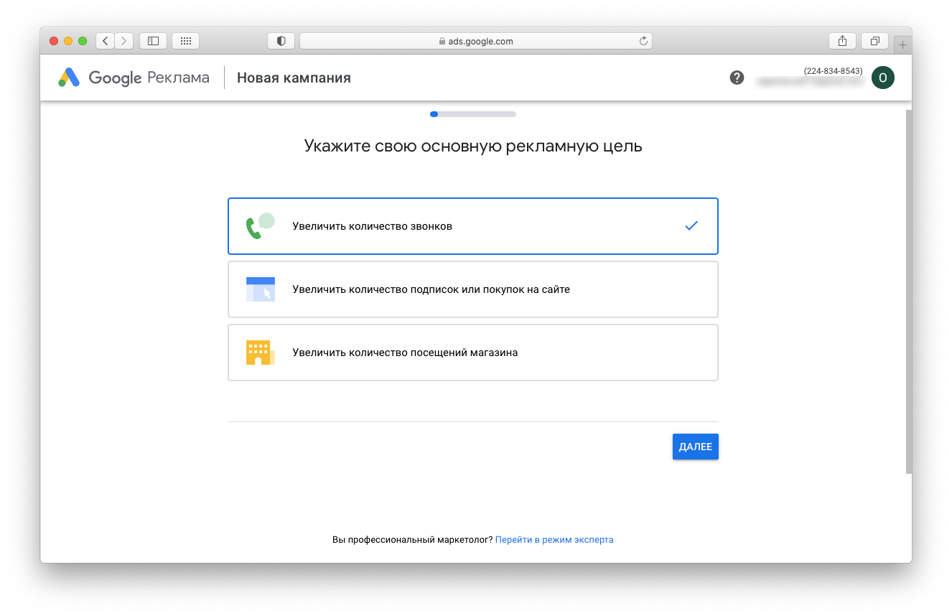The image size is (952, 616).
Task: Click the ads.google.com address bar
Action: click(x=475, y=41)
